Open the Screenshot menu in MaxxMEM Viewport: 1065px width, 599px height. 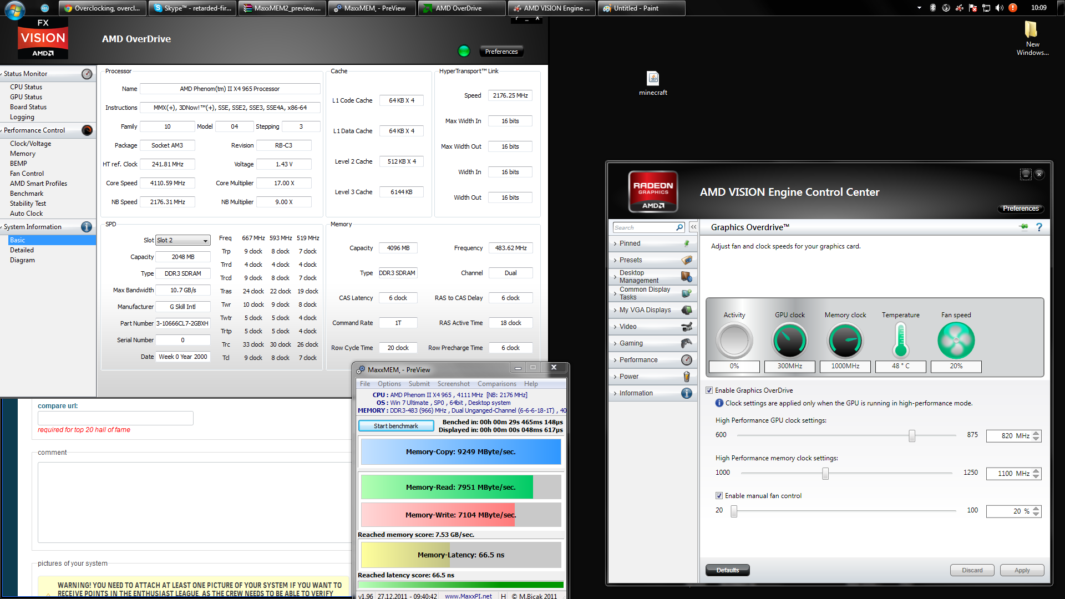tap(453, 384)
